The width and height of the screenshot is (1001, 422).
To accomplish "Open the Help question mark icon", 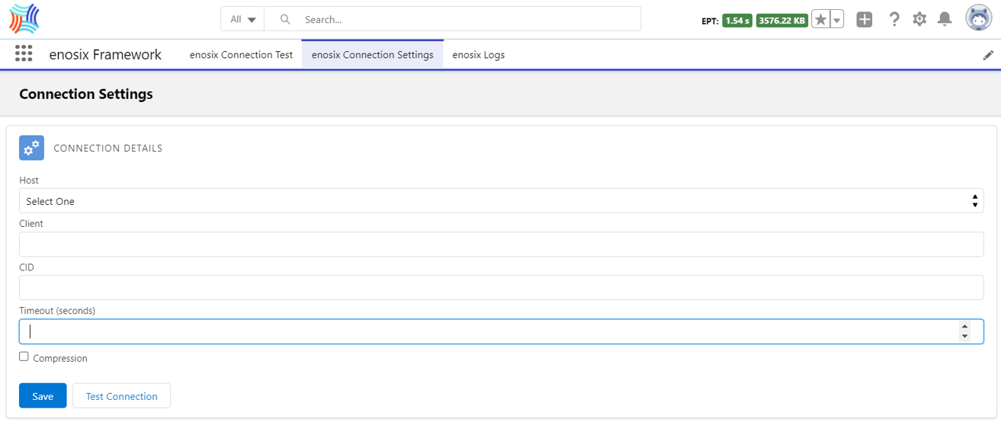I will pos(894,20).
